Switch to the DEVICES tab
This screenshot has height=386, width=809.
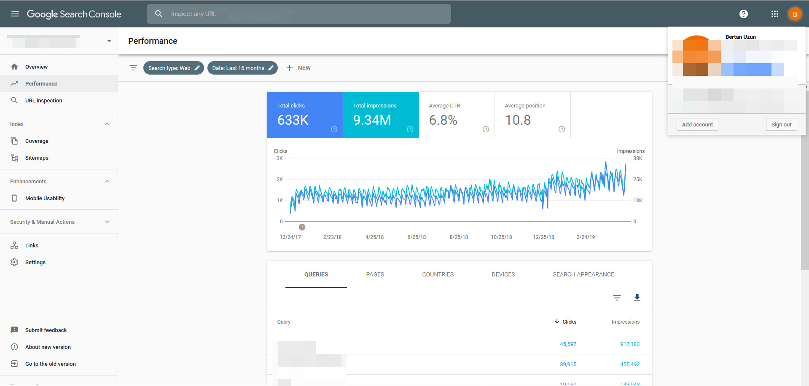coord(503,274)
